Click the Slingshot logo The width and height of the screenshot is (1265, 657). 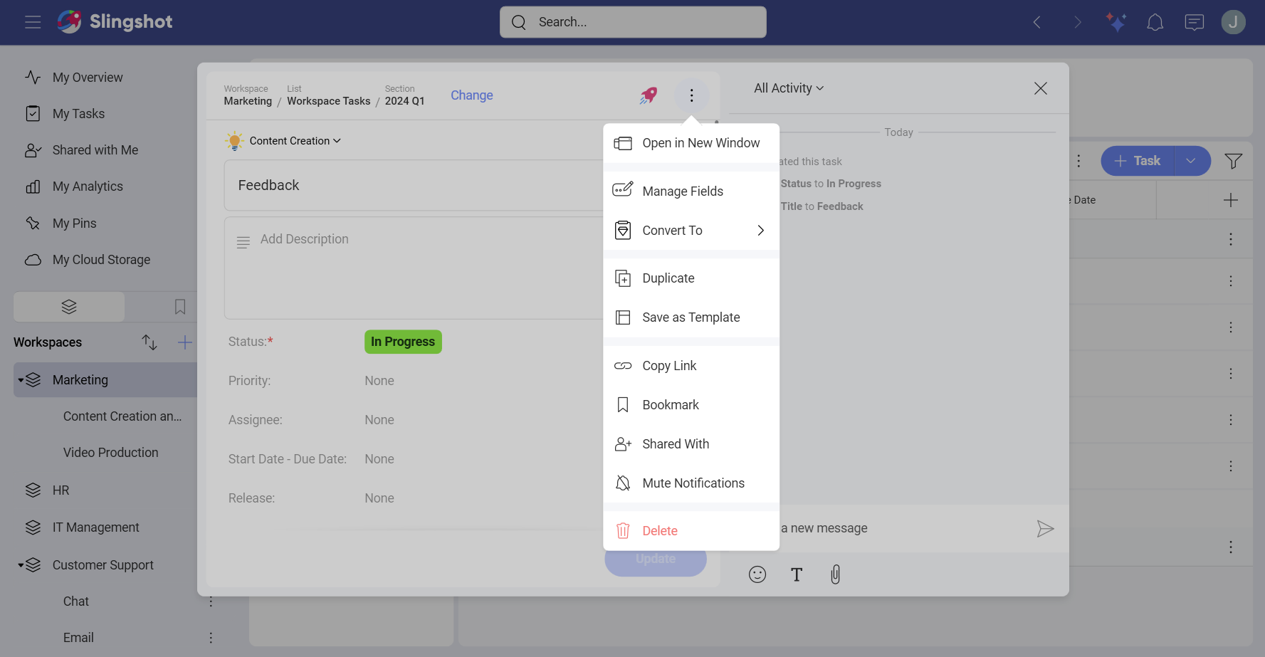115,21
